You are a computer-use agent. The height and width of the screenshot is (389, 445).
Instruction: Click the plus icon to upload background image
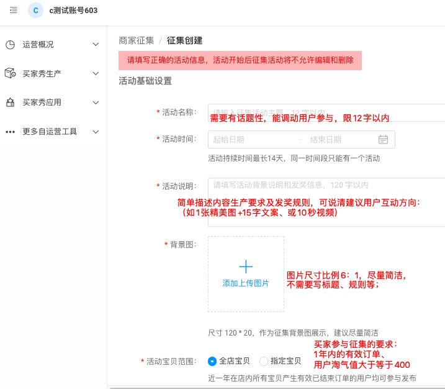[246, 267]
